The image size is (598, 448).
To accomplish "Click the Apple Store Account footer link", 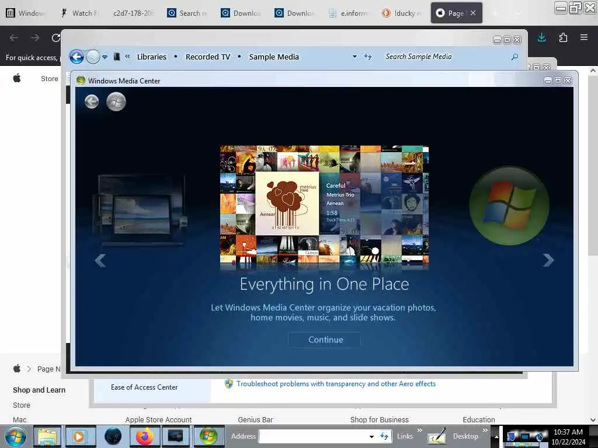I will click(x=158, y=419).
